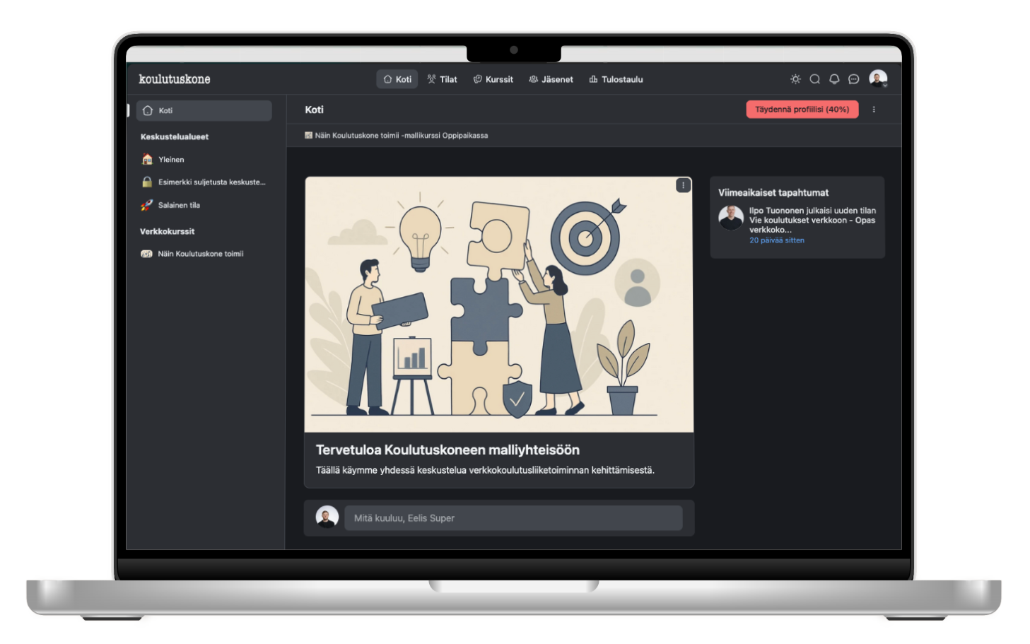The image size is (1030, 644).
Task: Open the locked Esimerkki suljetusta keskustelu space
Action: (x=211, y=182)
